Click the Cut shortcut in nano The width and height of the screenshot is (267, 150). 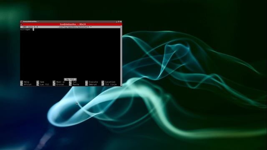tap(73, 82)
